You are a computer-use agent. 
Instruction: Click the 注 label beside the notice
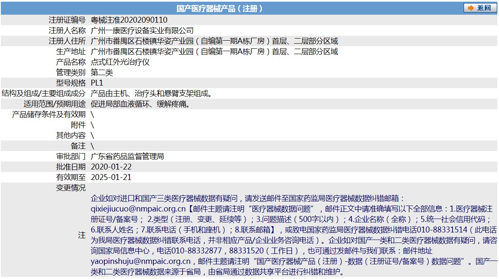(x=82, y=235)
